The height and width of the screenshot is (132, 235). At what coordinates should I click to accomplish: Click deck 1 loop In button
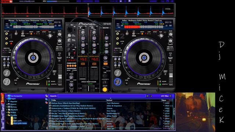pos(16,34)
